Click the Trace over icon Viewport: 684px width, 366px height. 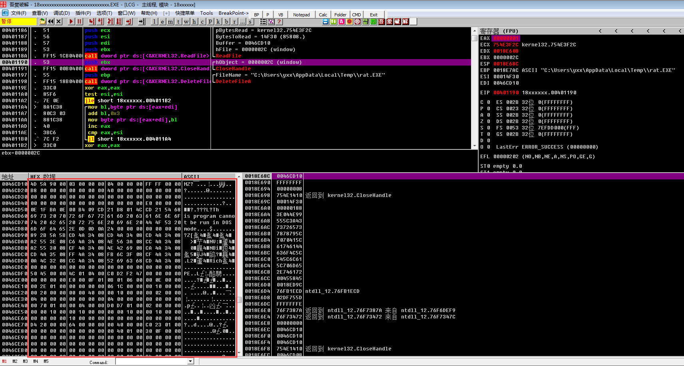[119, 22]
